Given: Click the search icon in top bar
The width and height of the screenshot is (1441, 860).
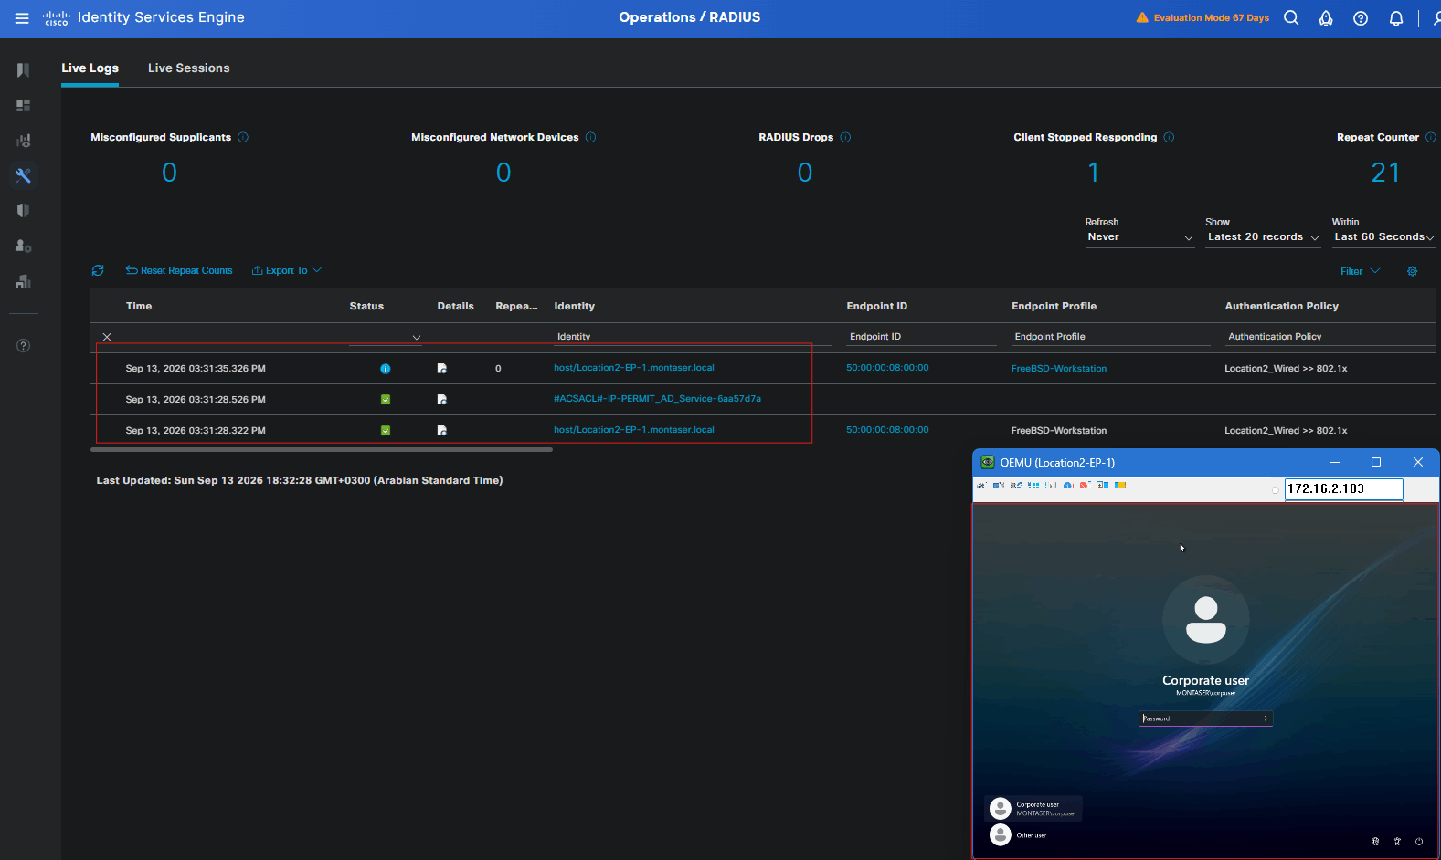Looking at the screenshot, I should [x=1291, y=18].
